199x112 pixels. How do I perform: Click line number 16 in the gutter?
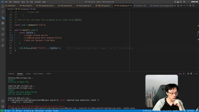click(10, 30)
